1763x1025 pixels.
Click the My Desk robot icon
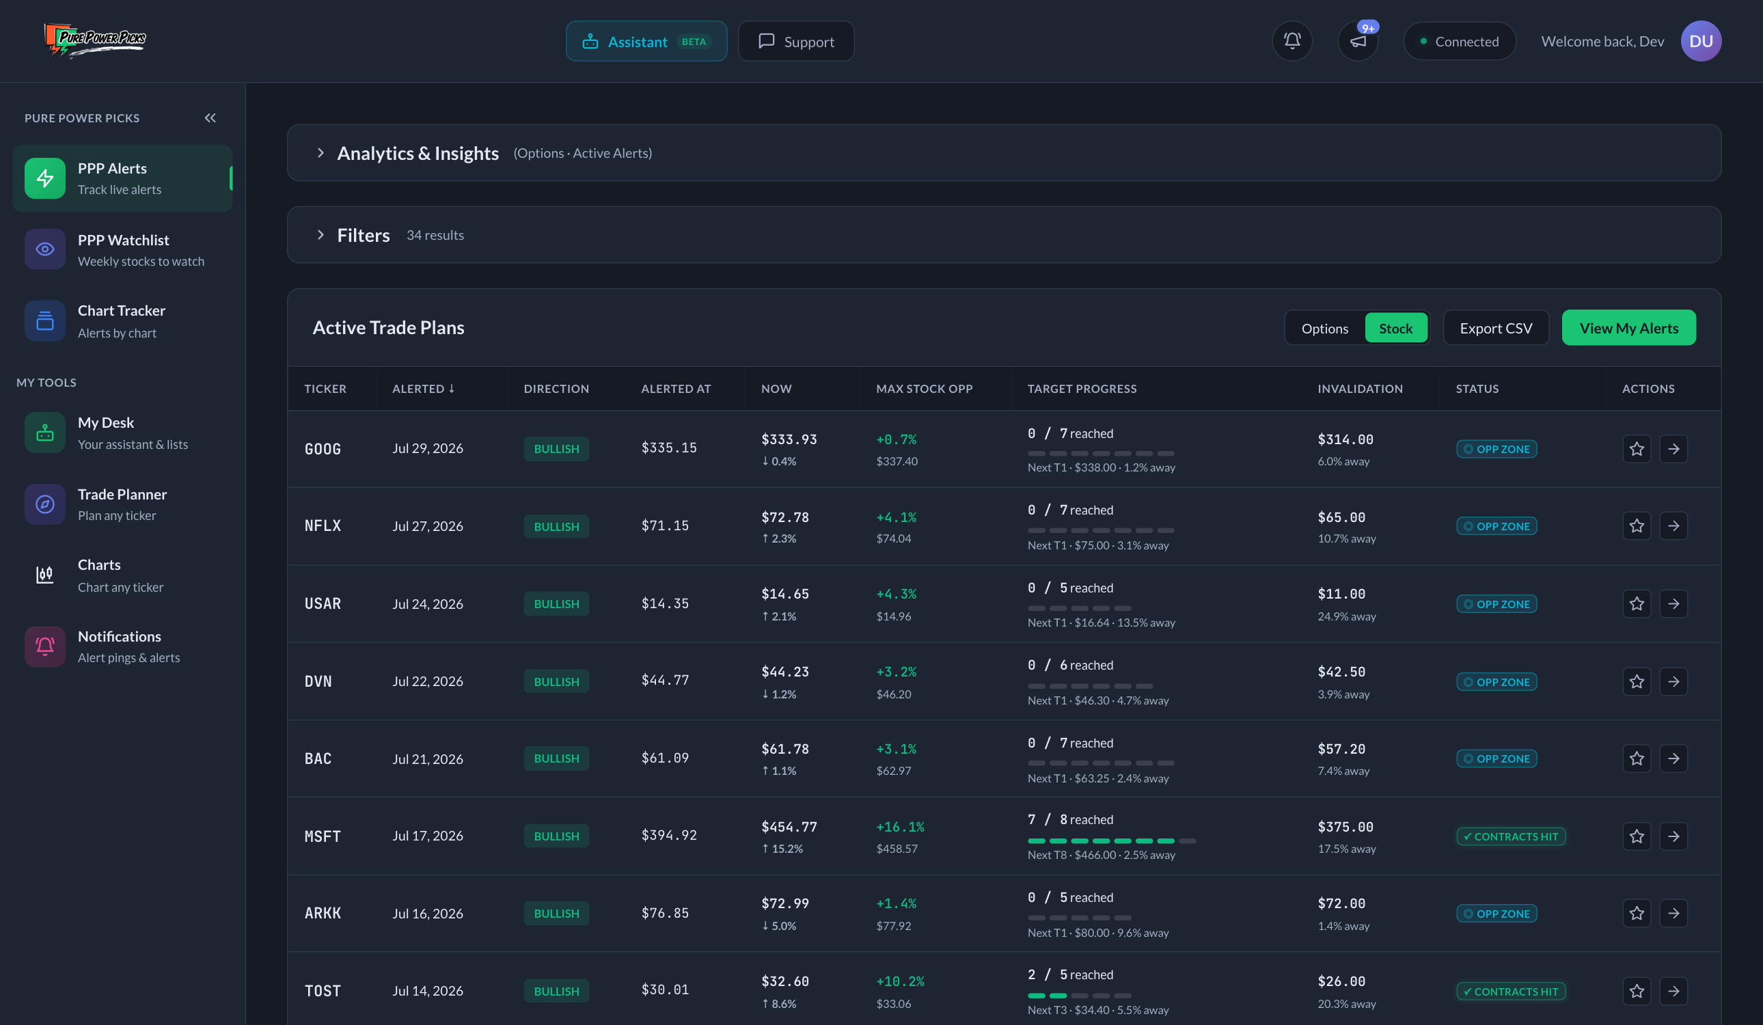(45, 433)
